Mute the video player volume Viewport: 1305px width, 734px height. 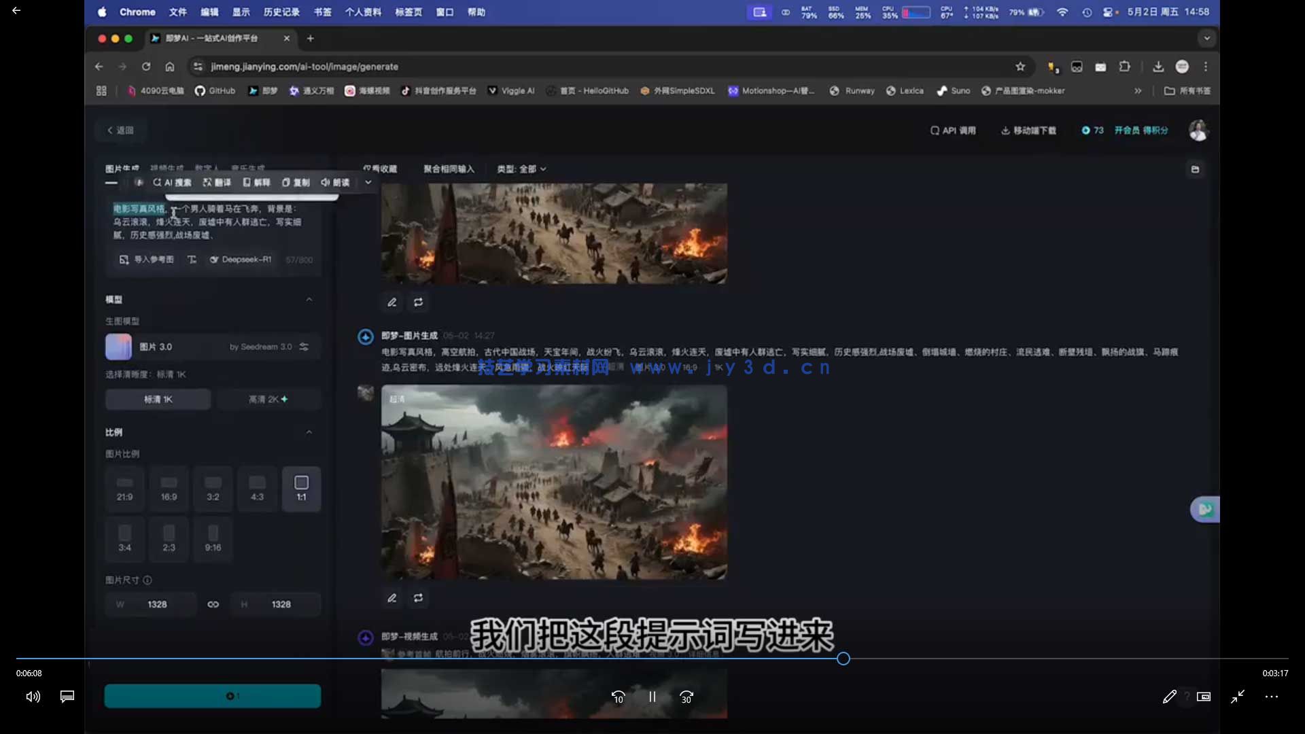(33, 697)
